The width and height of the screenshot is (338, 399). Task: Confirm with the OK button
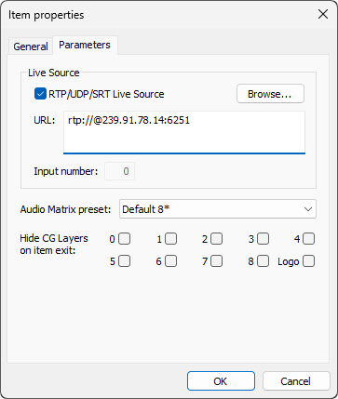coord(221,381)
